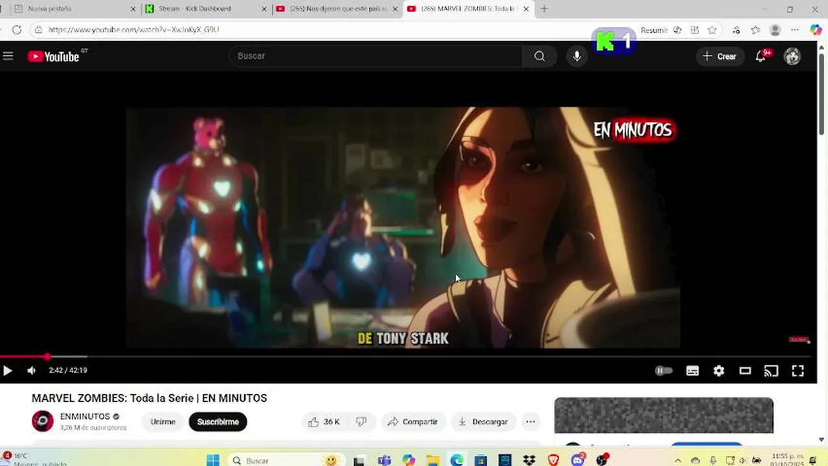The height and width of the screenshot is (466, 828).
Task: Open the browser favorites list icon
Action: (x=755, y=30)
